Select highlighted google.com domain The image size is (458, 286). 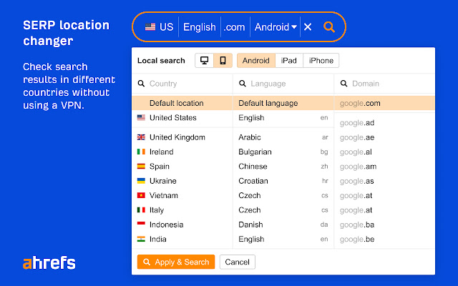[x=384, y=103]
